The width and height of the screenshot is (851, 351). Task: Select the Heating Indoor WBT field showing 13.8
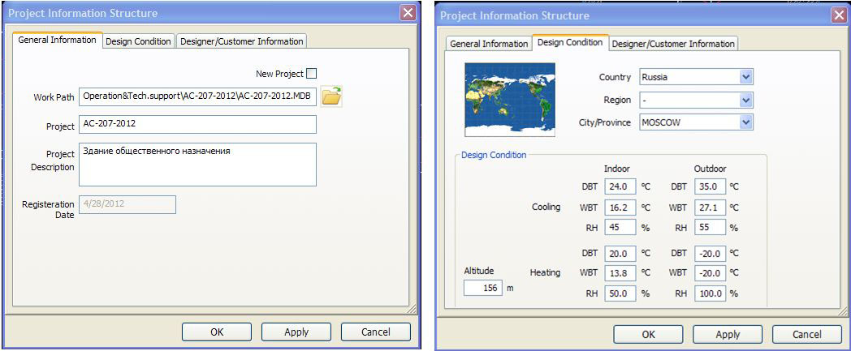click(x=621, y=272)
